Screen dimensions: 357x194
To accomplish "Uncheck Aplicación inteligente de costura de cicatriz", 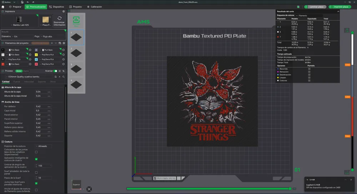I will pos(36,159).
